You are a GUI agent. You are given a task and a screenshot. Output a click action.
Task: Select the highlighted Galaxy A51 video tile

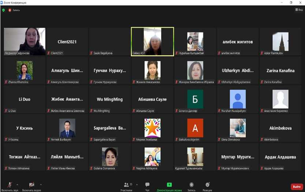152,42
